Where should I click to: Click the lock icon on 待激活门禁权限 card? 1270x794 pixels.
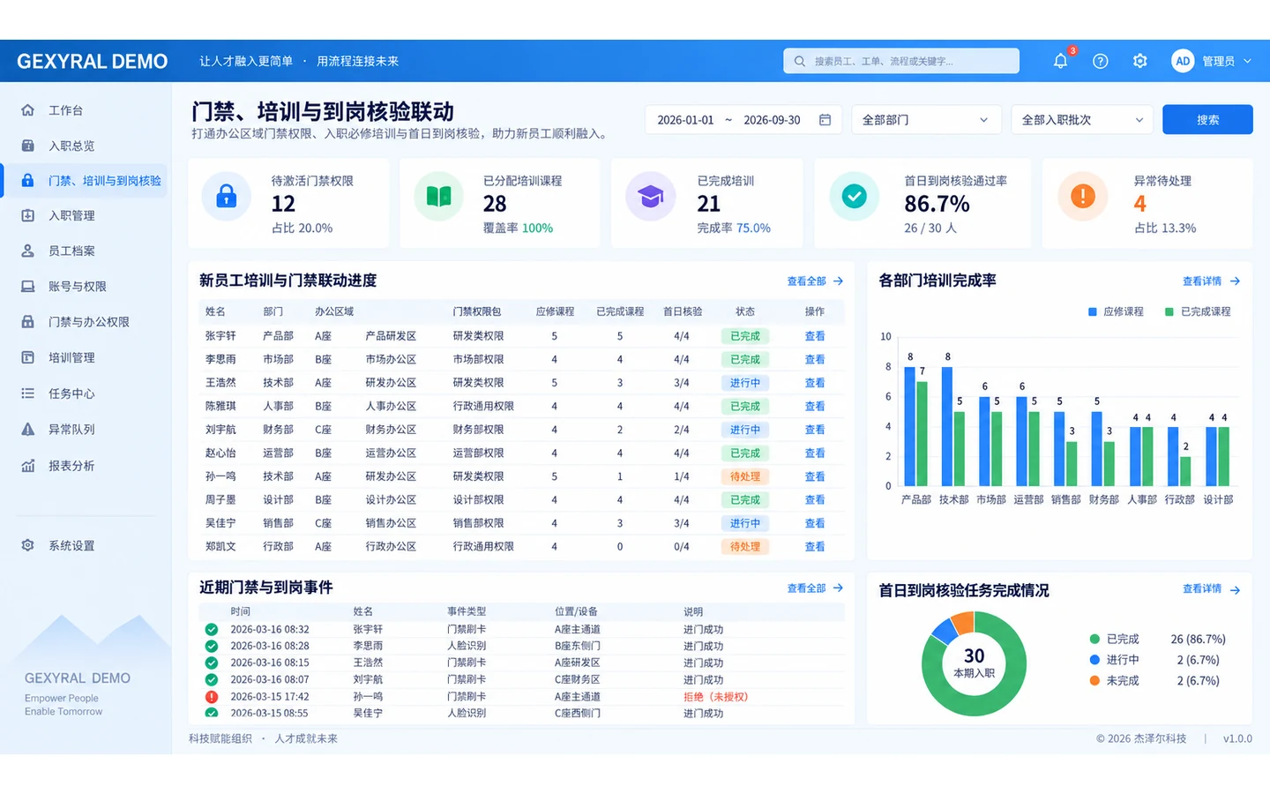227,196
